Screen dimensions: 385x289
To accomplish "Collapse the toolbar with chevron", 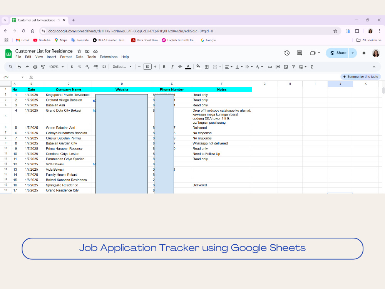I will (374, 67).
